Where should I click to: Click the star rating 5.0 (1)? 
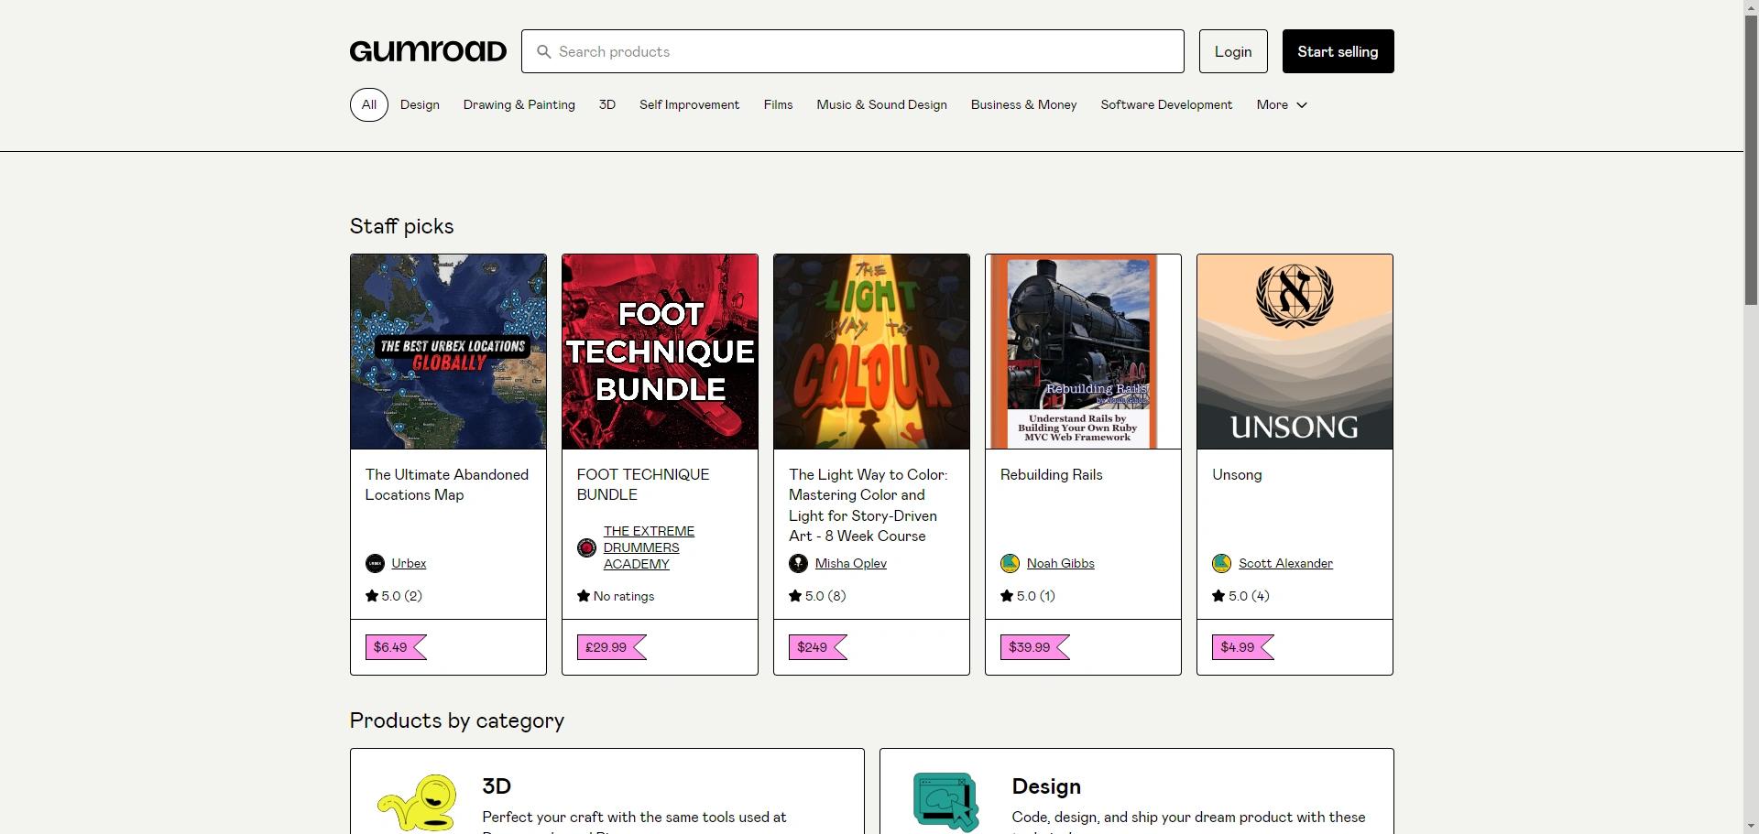pos(1028,596)
